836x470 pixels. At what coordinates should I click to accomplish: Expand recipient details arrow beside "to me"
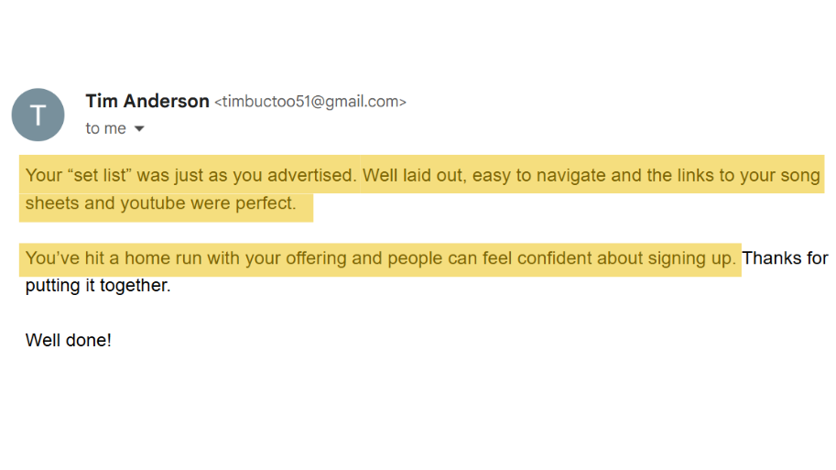(x=139, y=129)
